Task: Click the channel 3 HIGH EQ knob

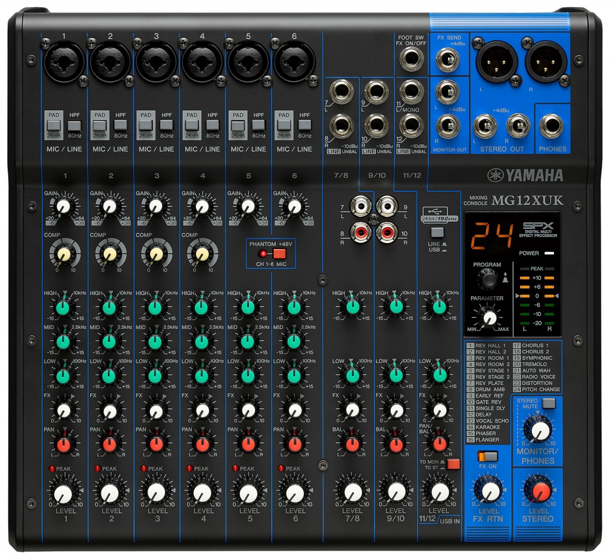Action: [155, 308]
